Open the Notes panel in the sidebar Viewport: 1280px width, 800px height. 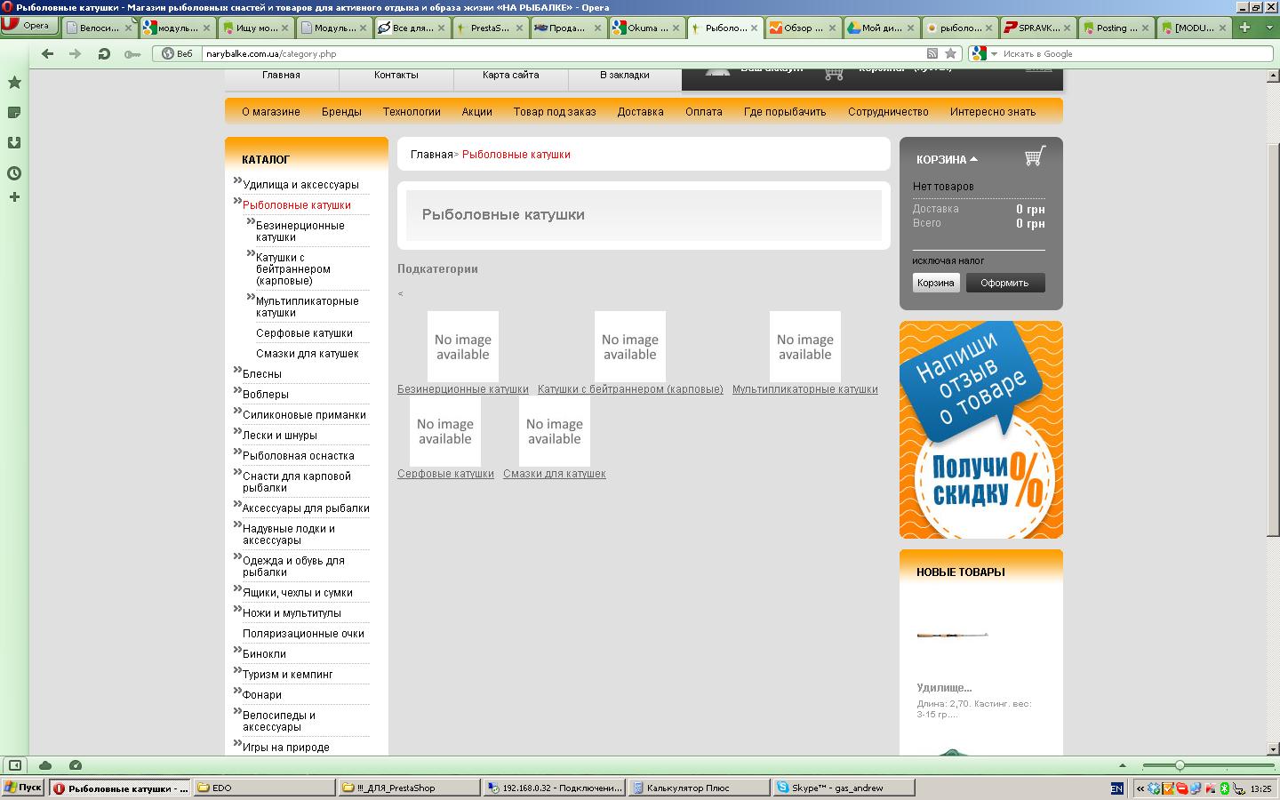(x=14, y=113)
